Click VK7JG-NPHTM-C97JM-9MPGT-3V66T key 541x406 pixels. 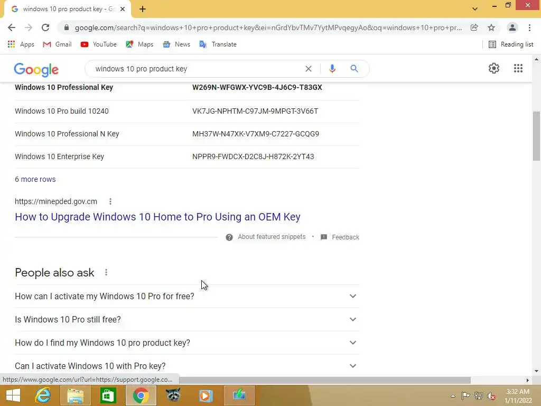coord(255,111)
